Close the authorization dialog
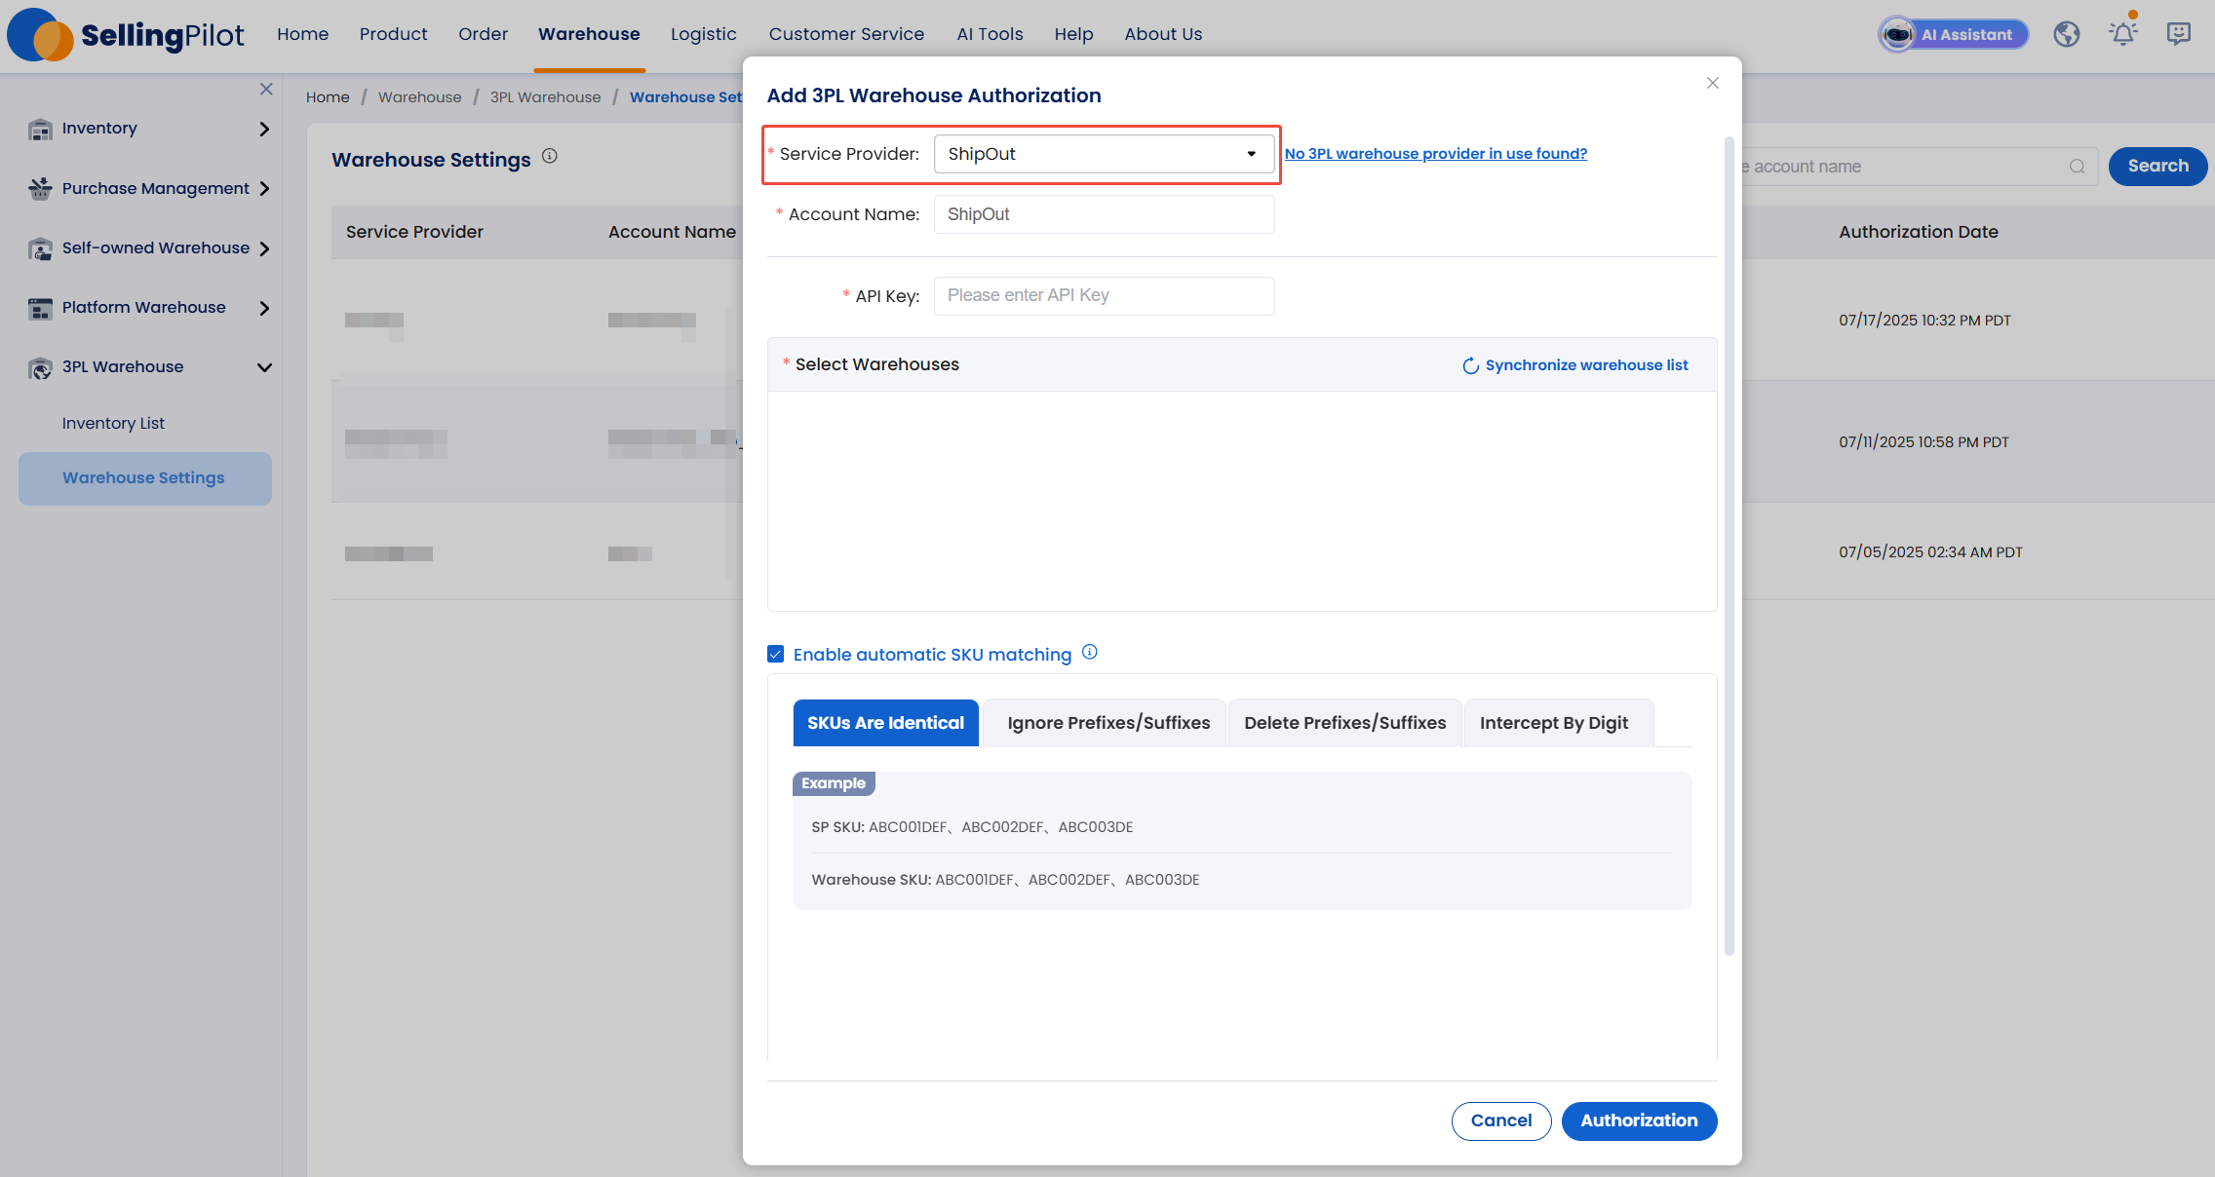The image size is (2215, 1177). coord(1713,83)
